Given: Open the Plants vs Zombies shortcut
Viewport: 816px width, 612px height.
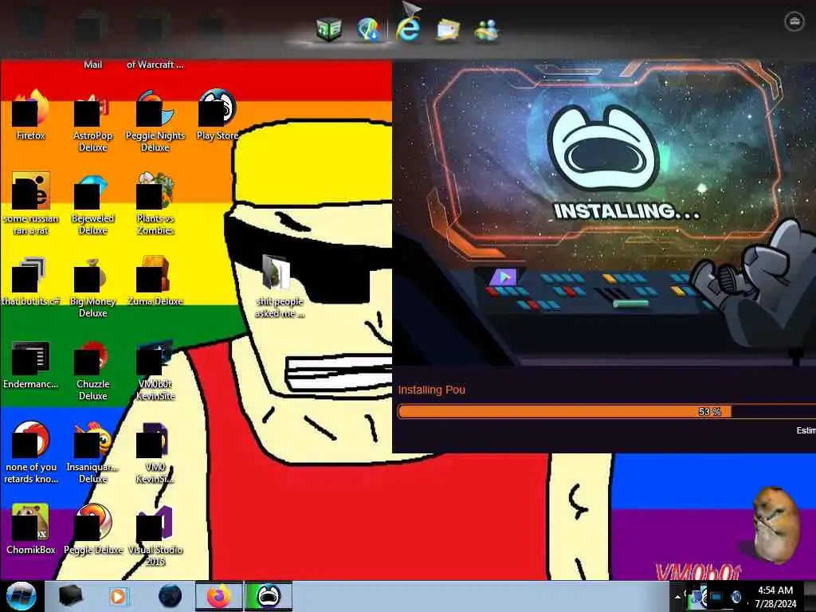Looking at the screenshot, I should [x=155, y=204].
